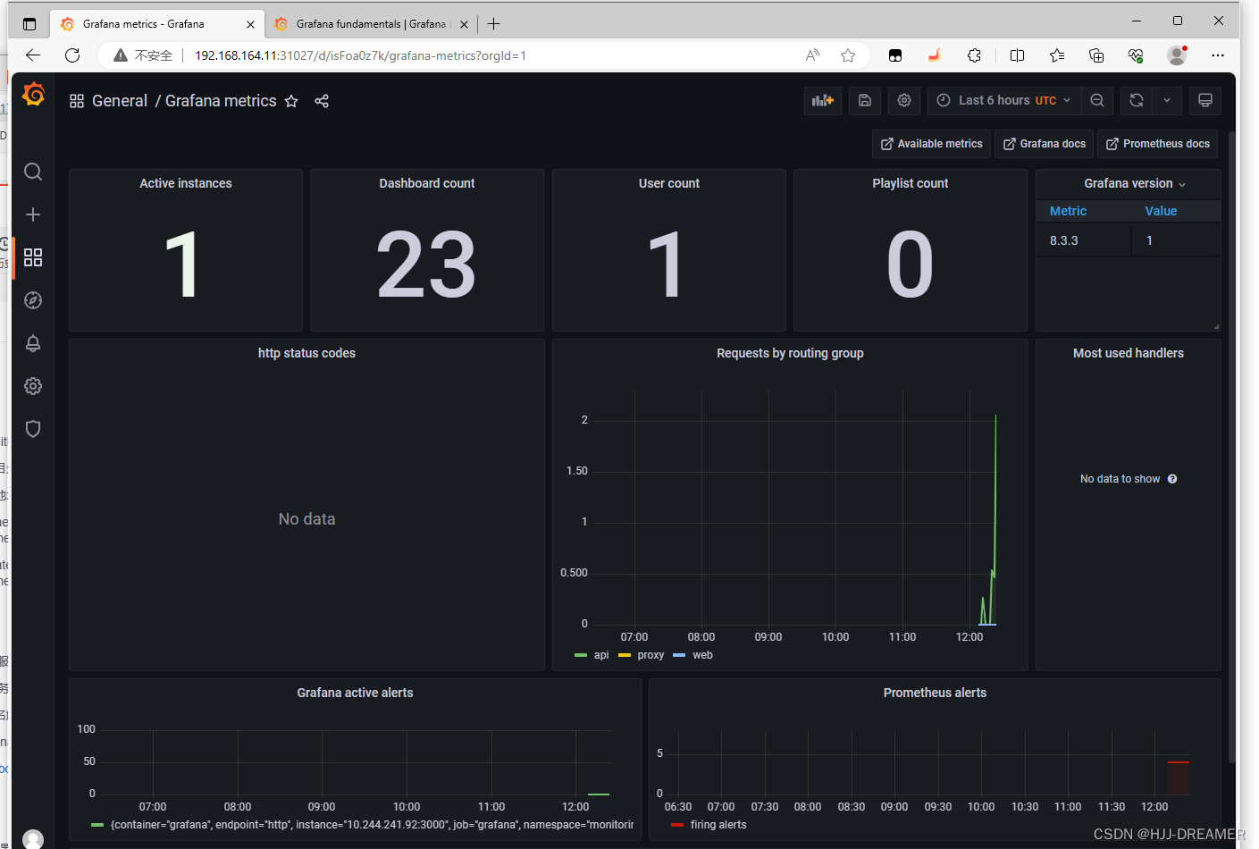
Task: Open the Available metrics link
Action: click(x=931, y=144)
